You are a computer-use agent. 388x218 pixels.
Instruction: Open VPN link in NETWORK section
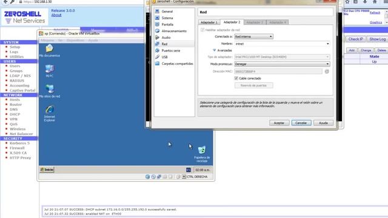tap(13, 119)
